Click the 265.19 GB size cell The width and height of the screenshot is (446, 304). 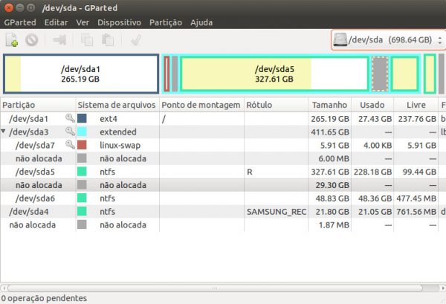point(330,119)
